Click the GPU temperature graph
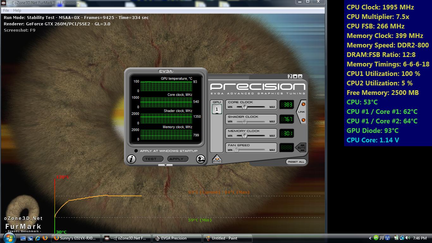Image resolution: width=432 pixels, height=243 pixels. click(166, 86)
